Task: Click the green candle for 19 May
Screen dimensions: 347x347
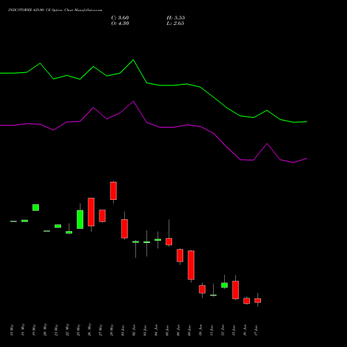Action: coord(35,208)
